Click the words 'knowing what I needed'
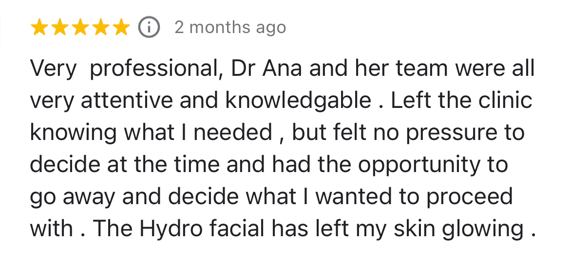 pos(151,133)
